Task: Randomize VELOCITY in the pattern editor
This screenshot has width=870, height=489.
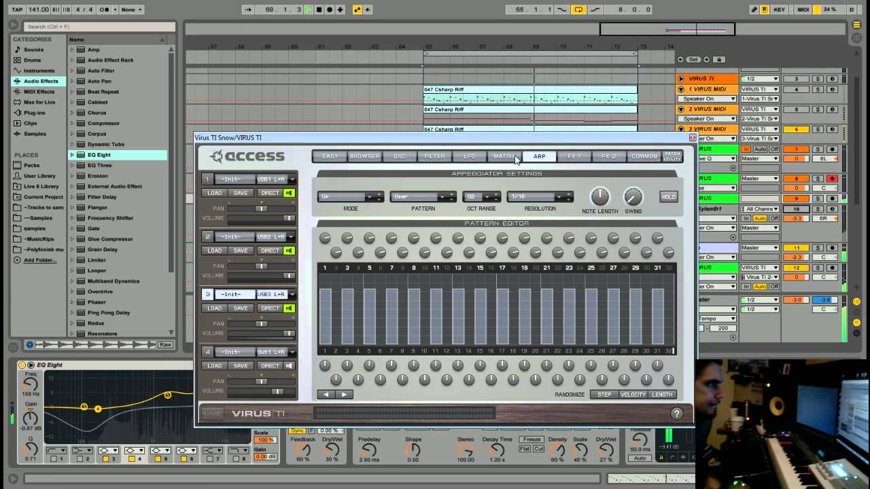Action: point(633,395)
